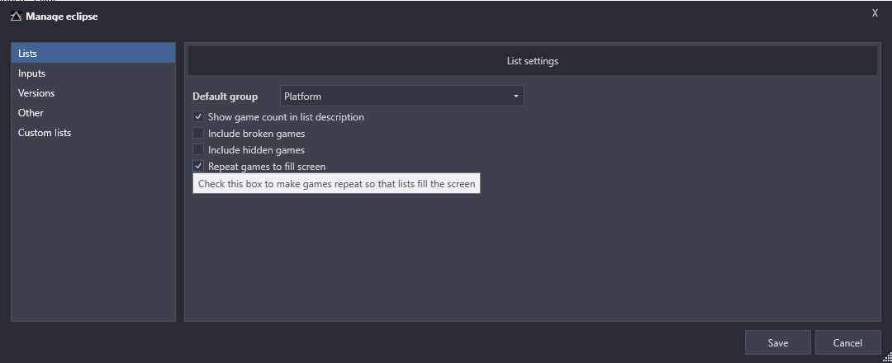This screenshot has width=892, height=363.
Task: Disable Repeat games to fill screen
Action: click(x=198, y=167)
